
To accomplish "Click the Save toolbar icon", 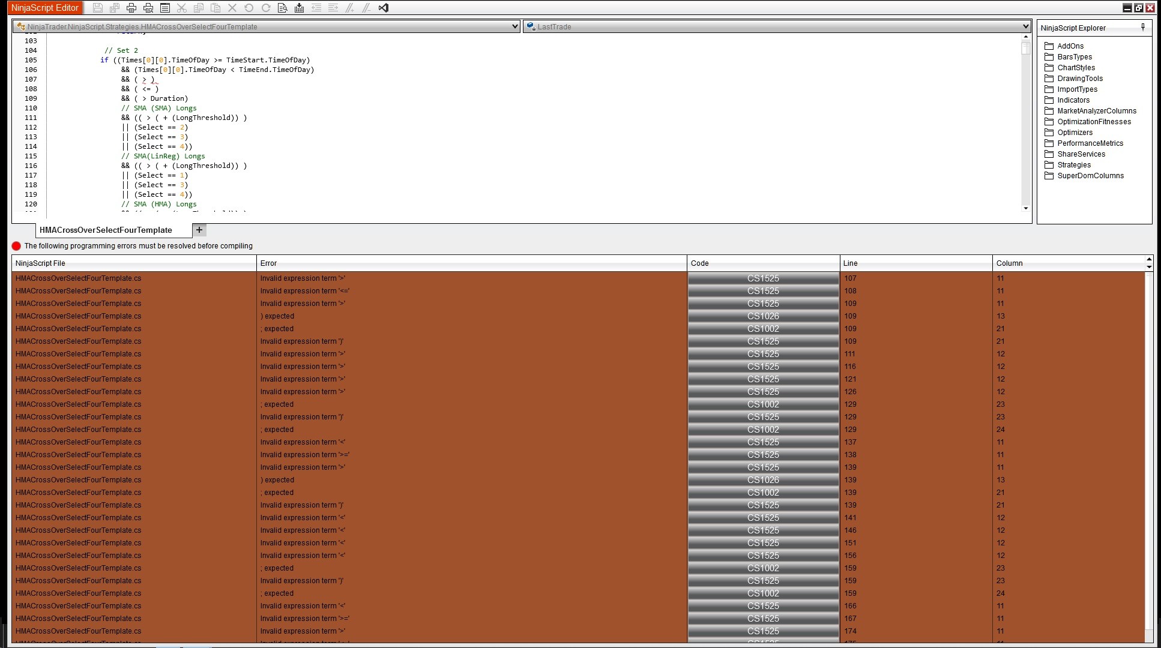I will coord(98,8).
